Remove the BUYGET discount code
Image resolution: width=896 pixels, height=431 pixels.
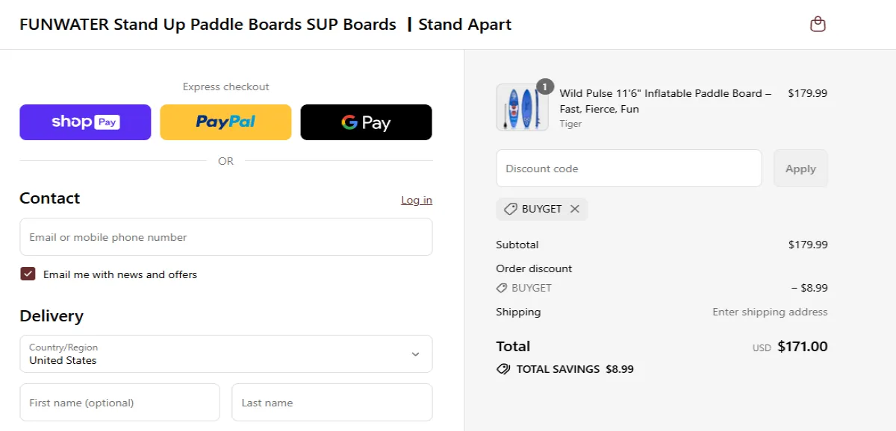pos(575,209)
